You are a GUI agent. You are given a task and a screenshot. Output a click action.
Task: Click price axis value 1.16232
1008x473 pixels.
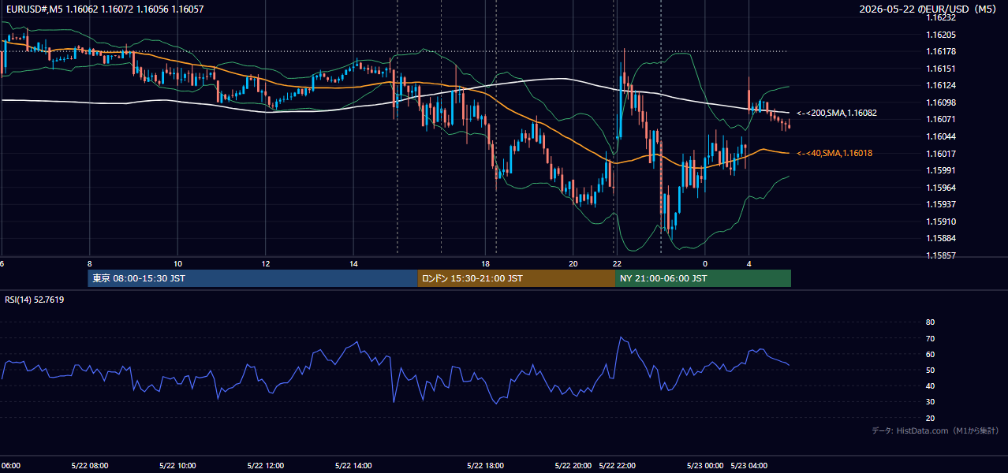tap(940, 17)
